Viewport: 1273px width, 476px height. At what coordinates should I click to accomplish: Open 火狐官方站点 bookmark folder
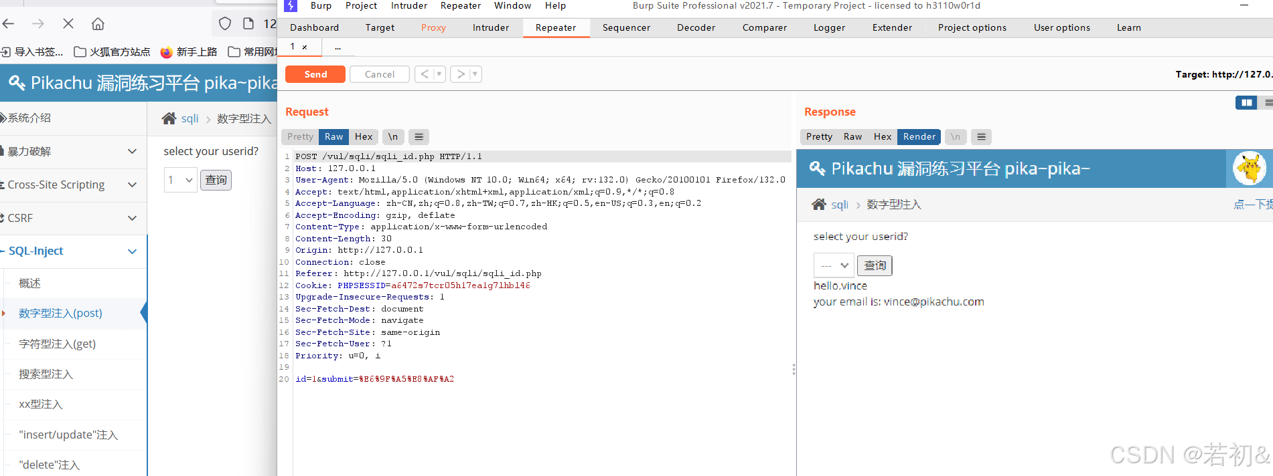click(112, 51)
